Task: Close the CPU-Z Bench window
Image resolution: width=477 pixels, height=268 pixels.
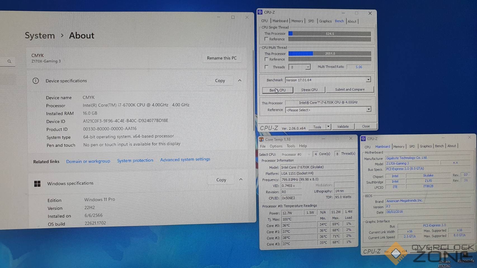Action: coord(370,13)
